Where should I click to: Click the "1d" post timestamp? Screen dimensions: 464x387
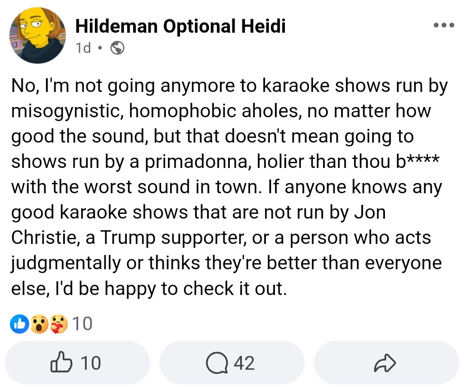[x=83, y=49]
